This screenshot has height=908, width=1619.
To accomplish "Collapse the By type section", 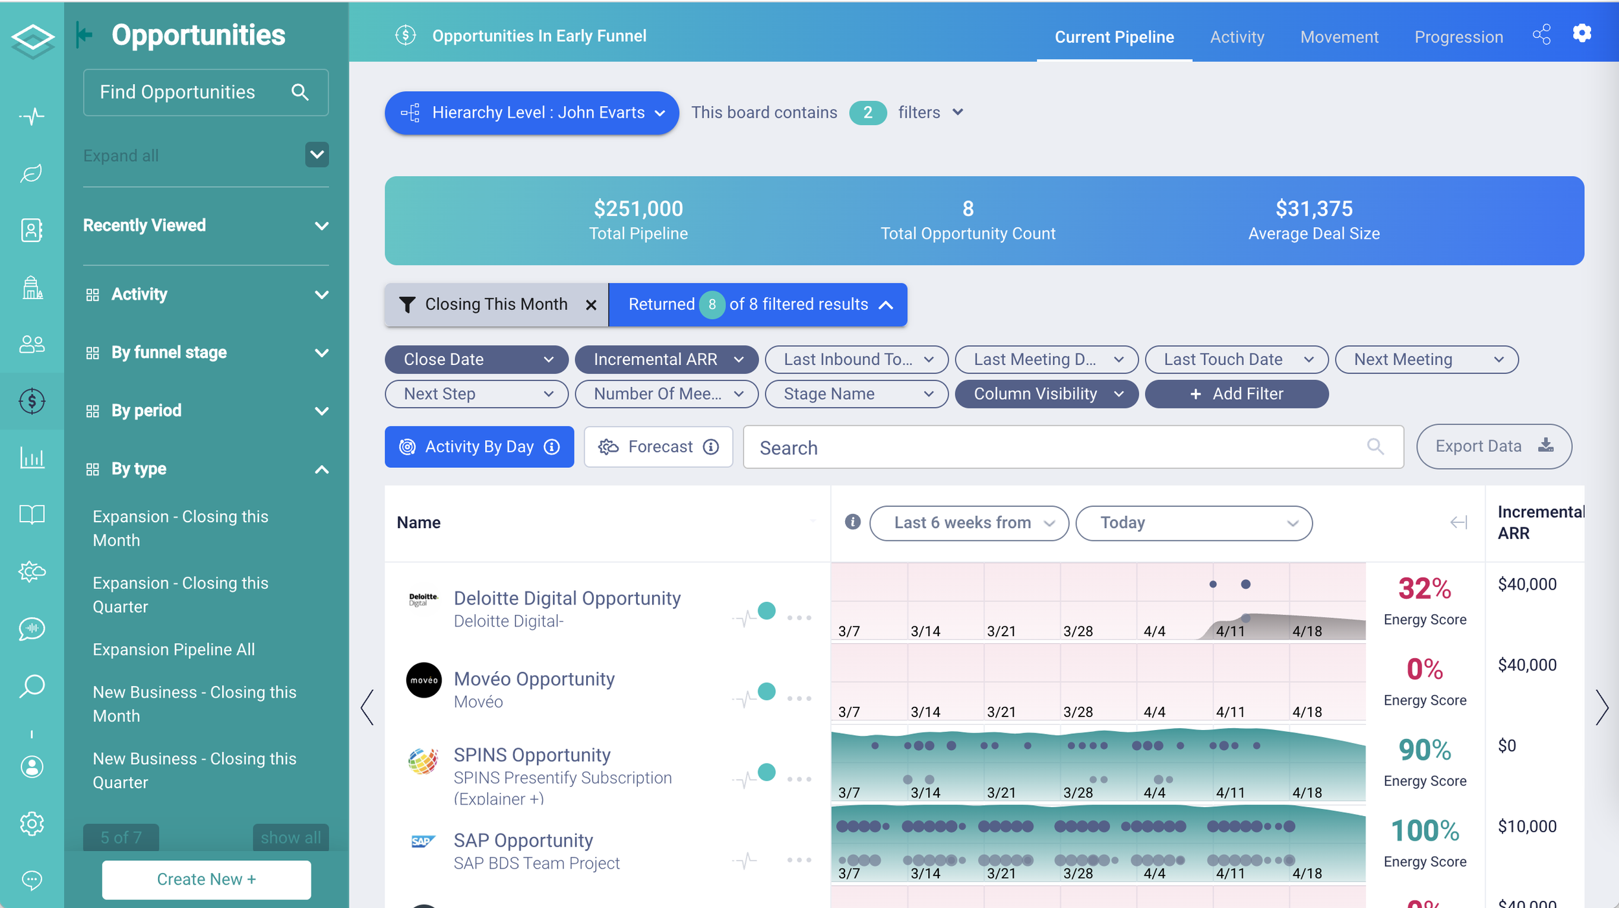I will point(321,469).
